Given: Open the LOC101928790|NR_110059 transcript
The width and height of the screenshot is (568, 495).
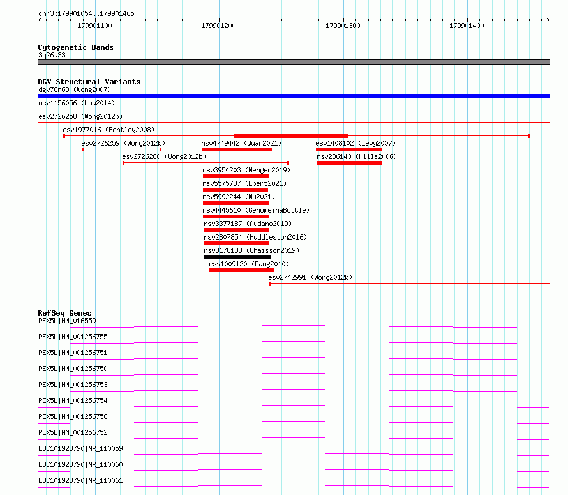Looking at the screenshot, I should coord(80,448).
